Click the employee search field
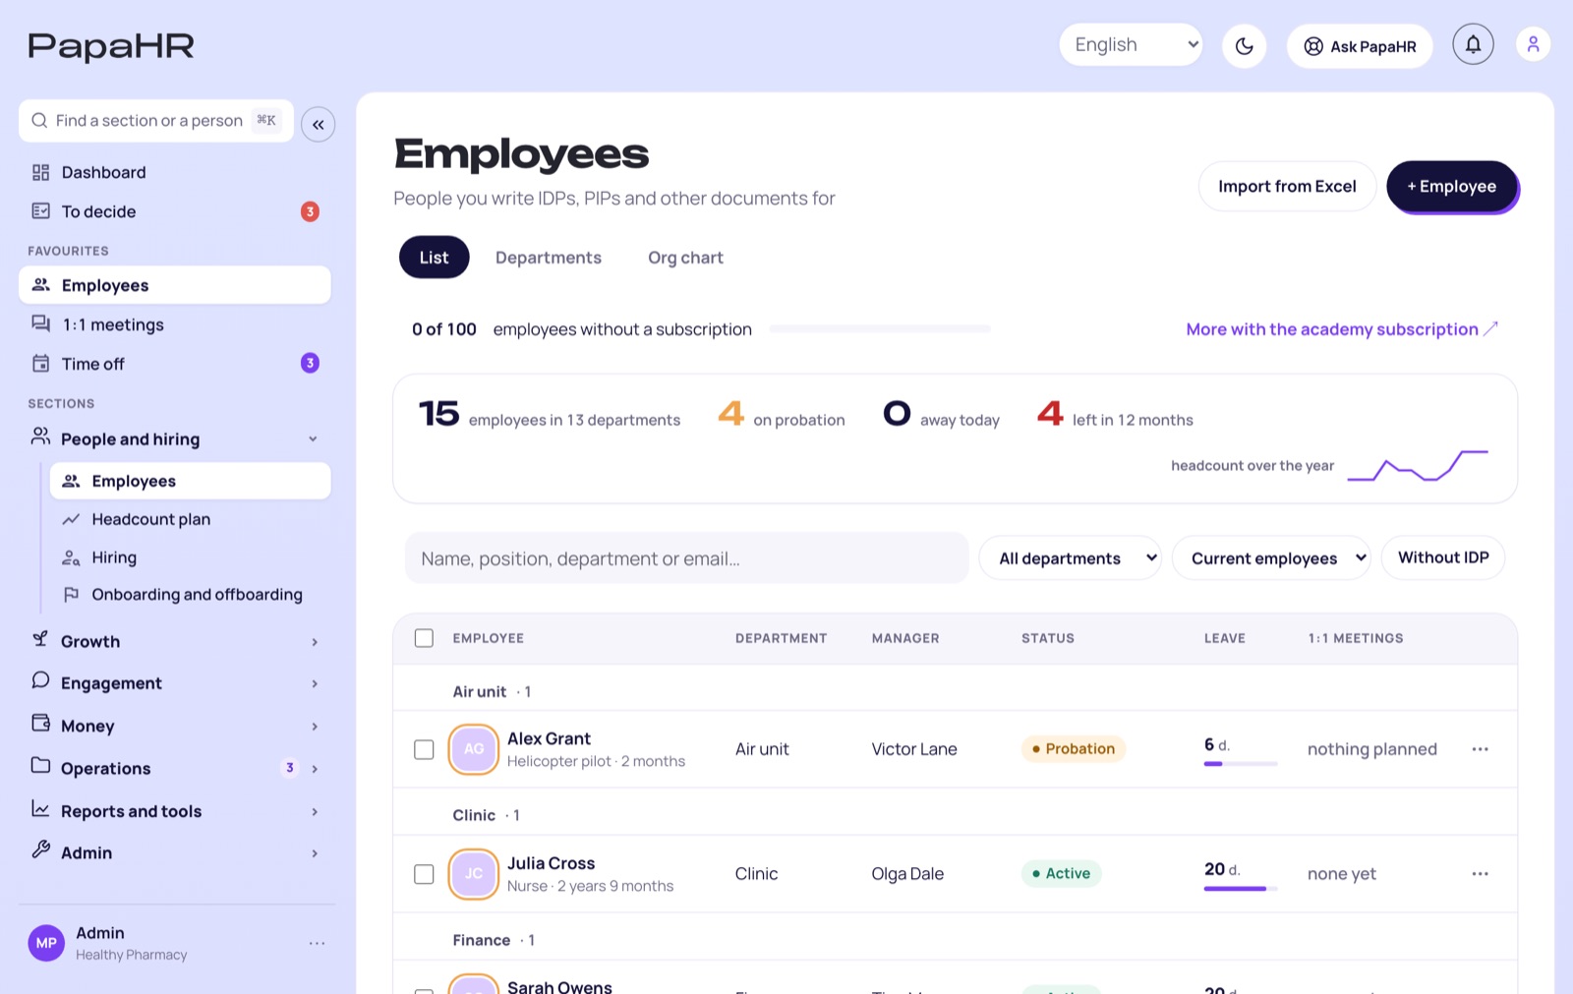Screen dimensions: 1573x994 (686, 558)
